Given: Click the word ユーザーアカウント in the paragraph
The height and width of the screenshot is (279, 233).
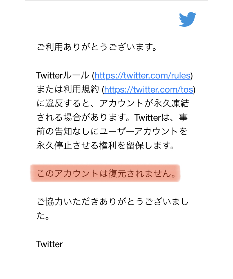Looking at the screenshot, I should (x=139, y=131).
